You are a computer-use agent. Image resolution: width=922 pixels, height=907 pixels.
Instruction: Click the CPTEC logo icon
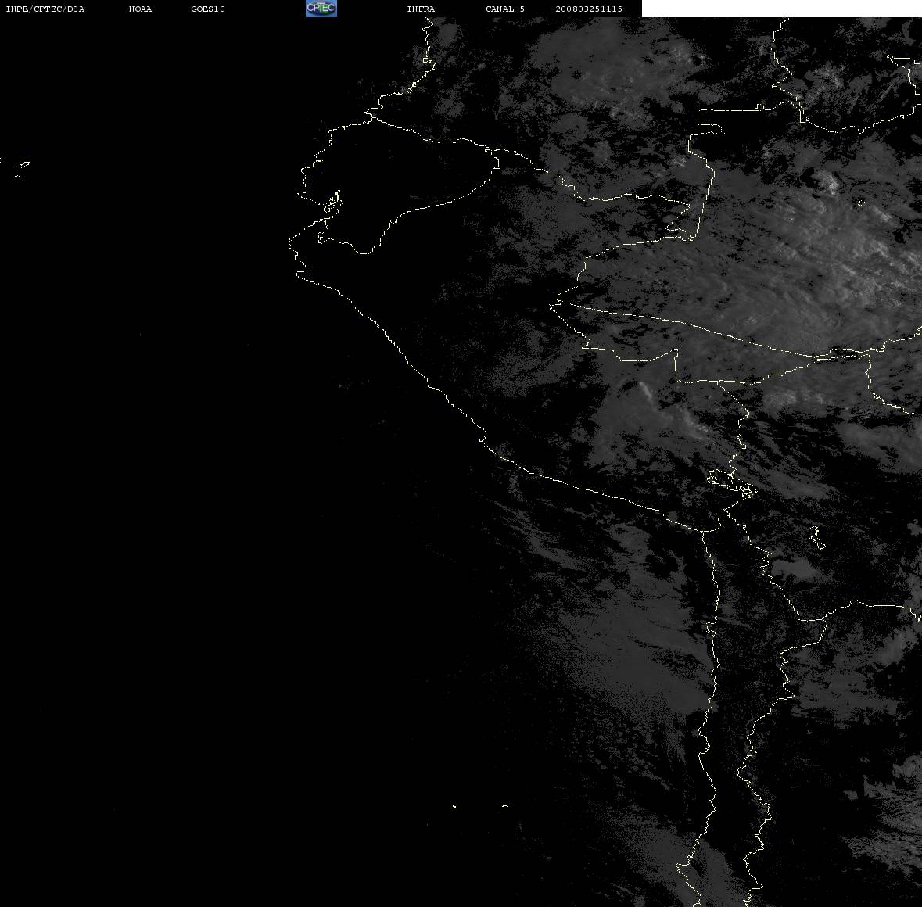(321, 9)
